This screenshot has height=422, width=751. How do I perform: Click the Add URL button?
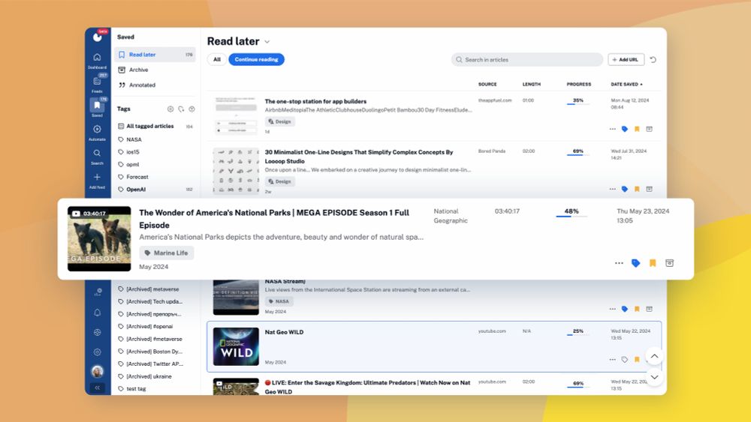(x=626, y=60)
